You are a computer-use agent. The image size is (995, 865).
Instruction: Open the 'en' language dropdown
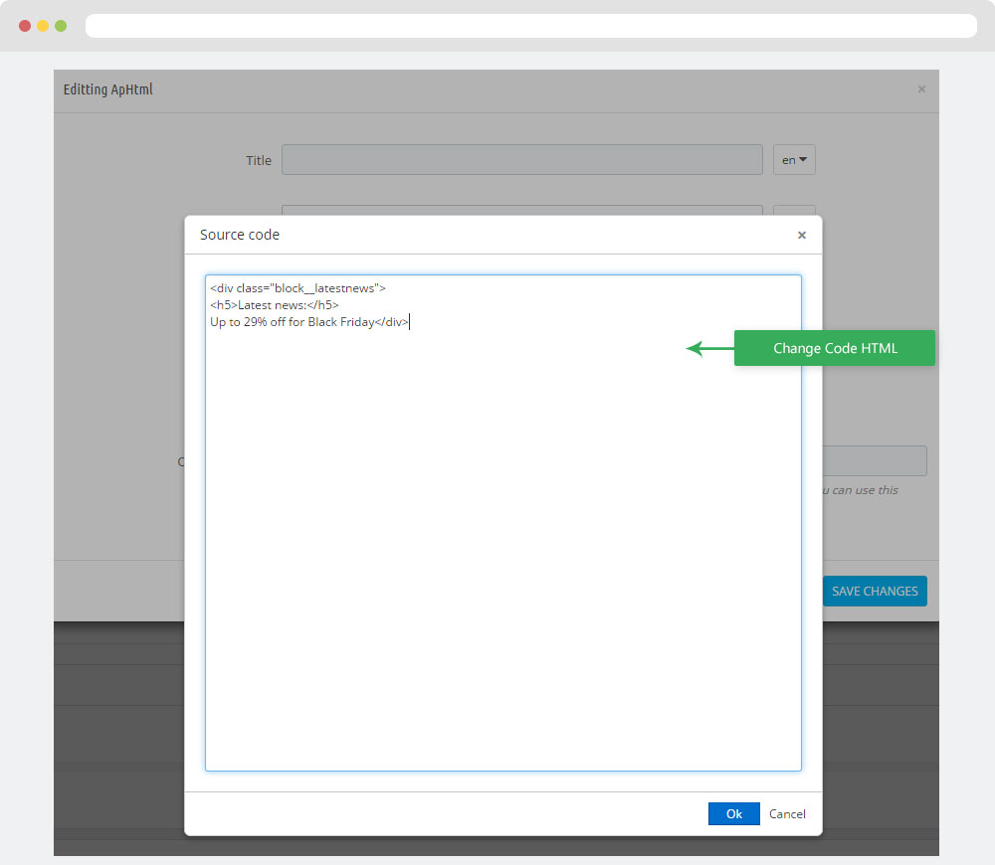point(794,160)
